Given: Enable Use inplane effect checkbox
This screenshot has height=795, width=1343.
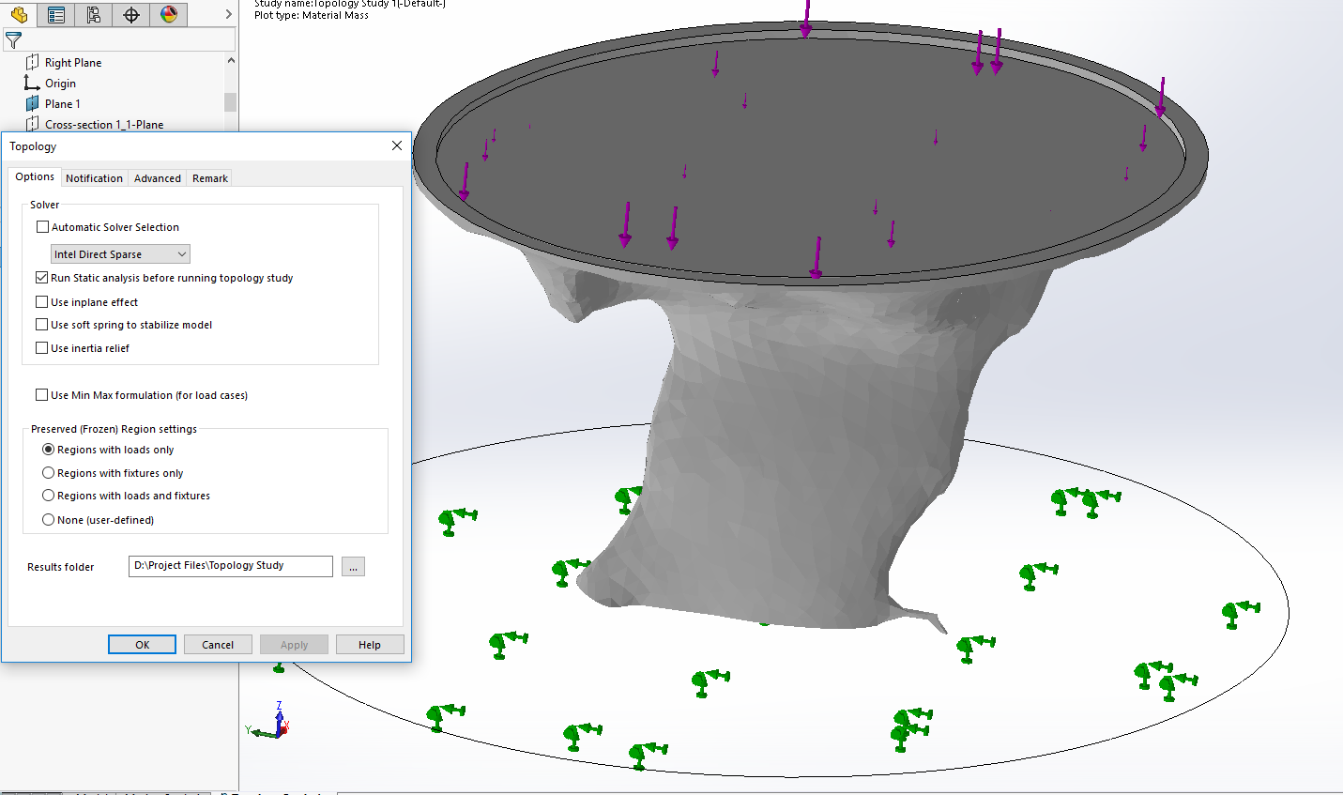Looking at the screenshot, I should point(41,301).
